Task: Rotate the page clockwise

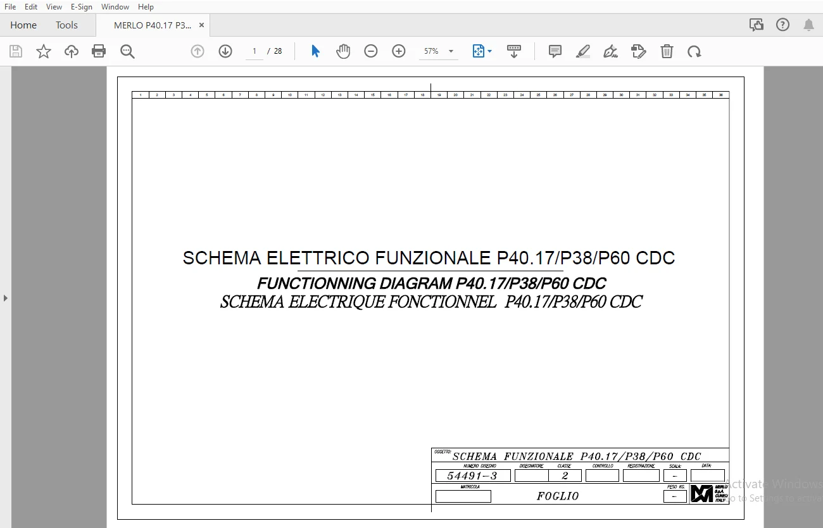Action: tap(694, 51)
